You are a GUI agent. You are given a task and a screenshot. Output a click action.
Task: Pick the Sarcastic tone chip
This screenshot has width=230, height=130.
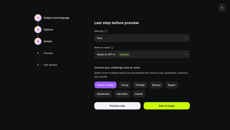point(122,94)
